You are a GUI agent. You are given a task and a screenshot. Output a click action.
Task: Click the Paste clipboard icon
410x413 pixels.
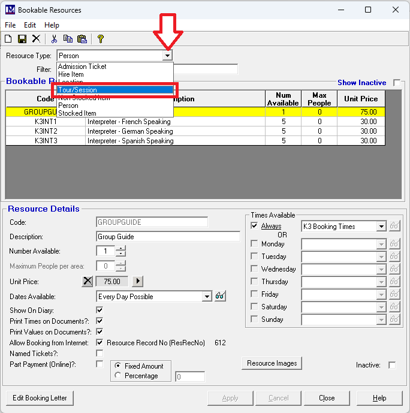[x=82, y=39]
